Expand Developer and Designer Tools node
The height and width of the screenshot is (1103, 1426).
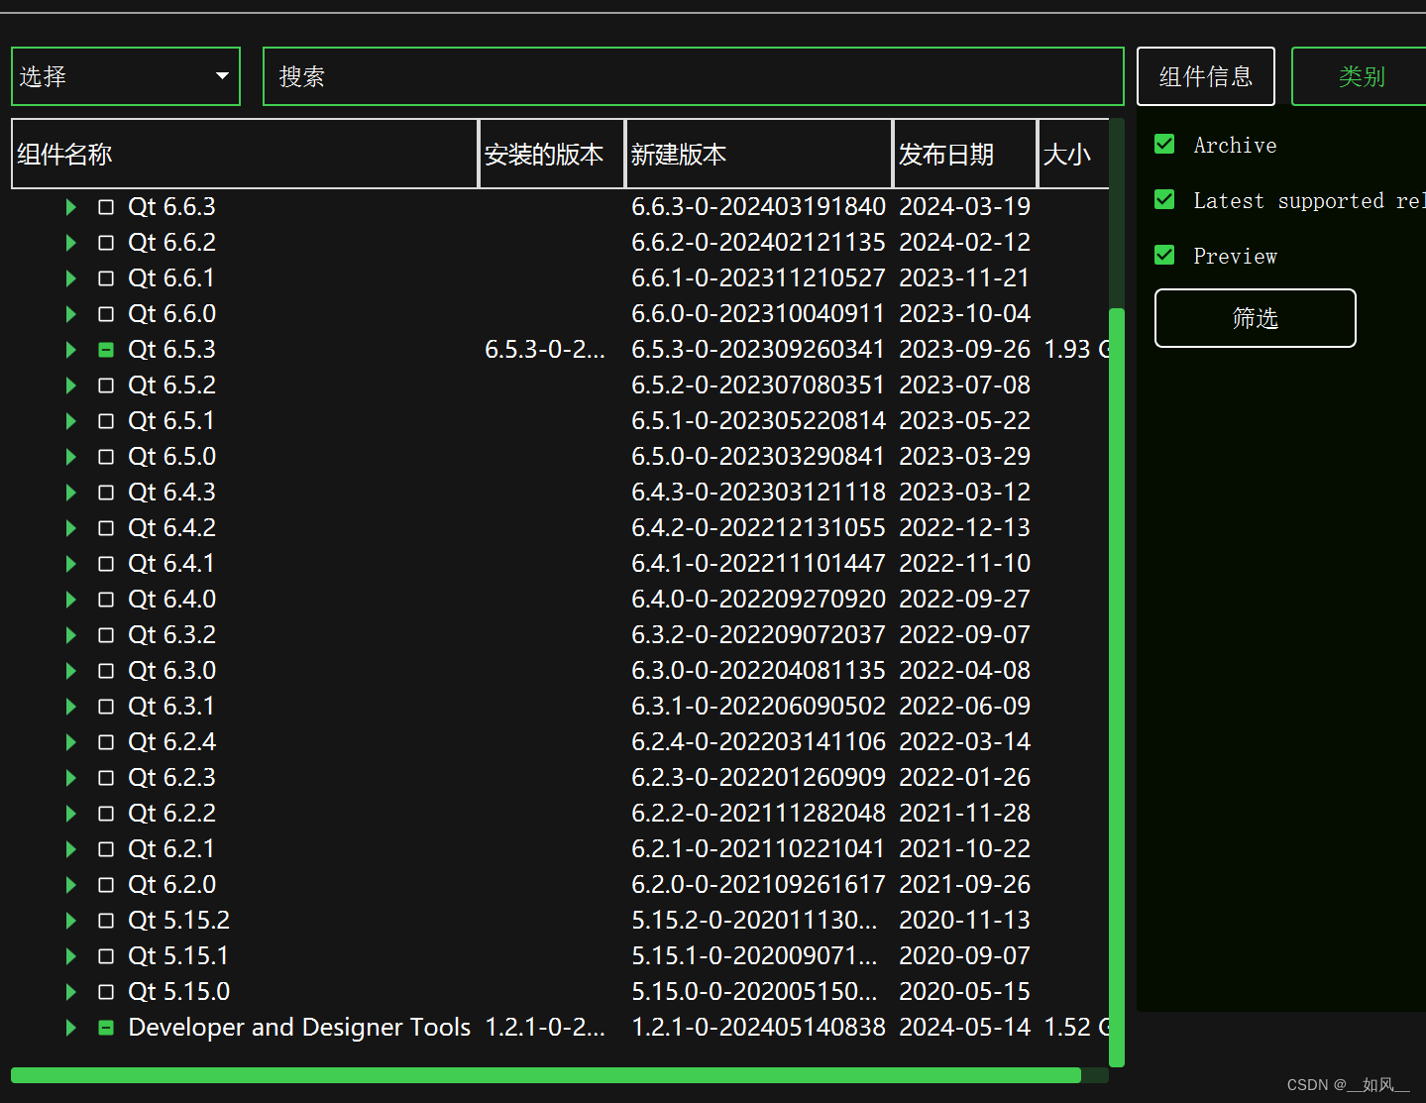[70, 1028]
